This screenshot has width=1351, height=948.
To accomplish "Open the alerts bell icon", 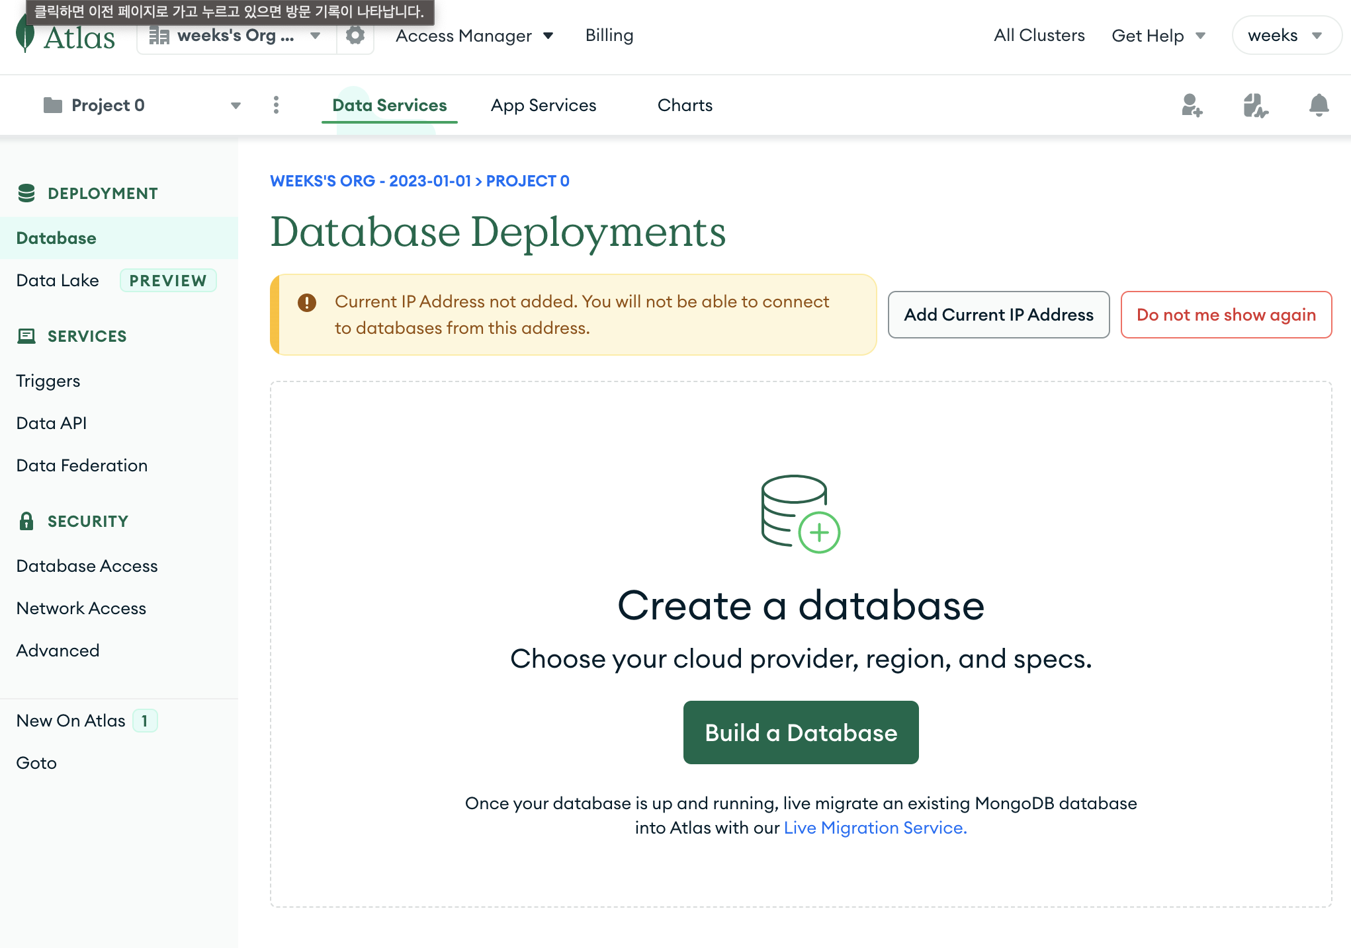I will point(1319,105).
